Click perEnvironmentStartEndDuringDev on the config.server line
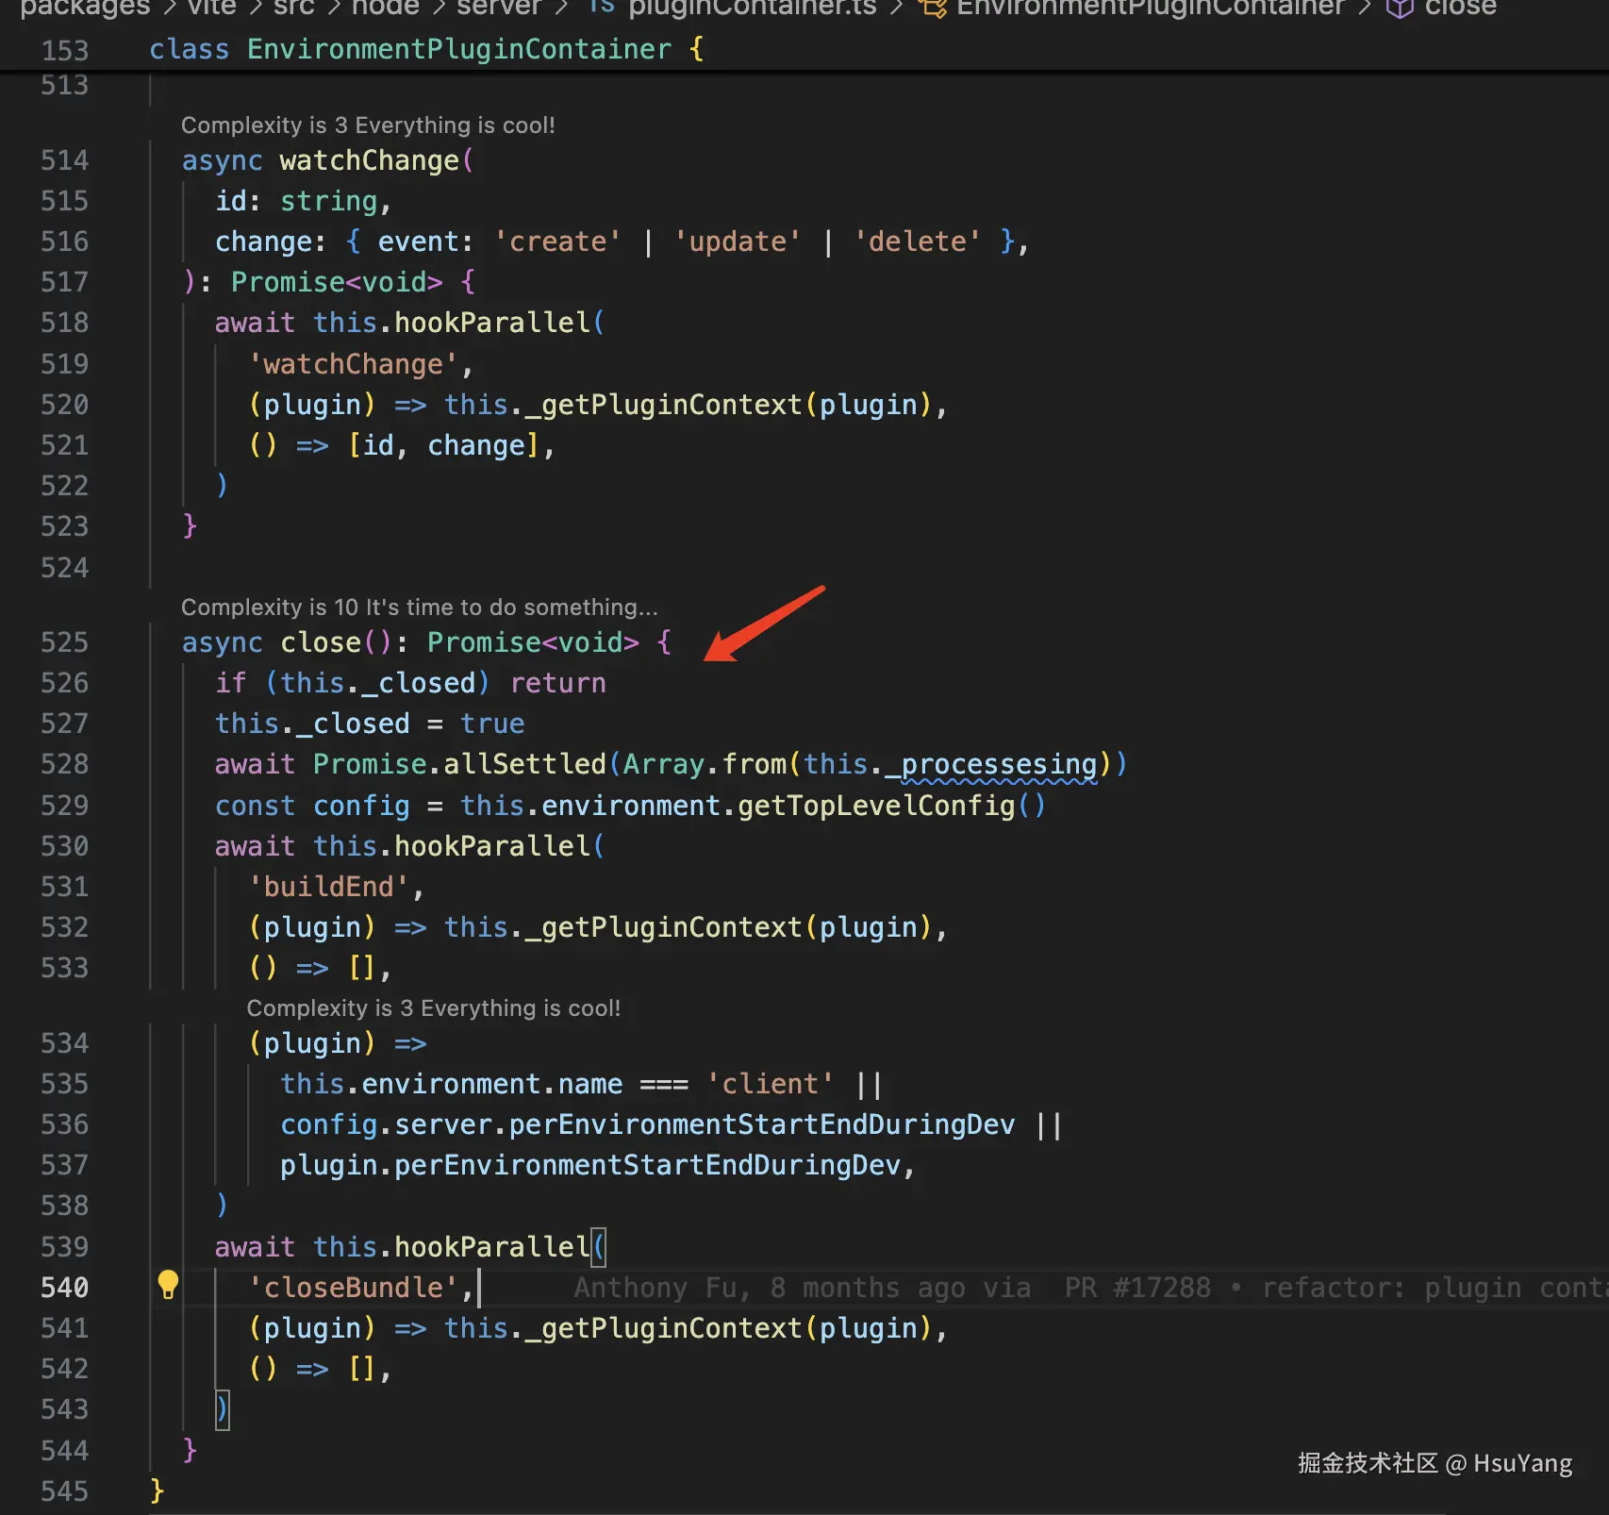Screen dimensions: 1609x1515 [x=762, y=1124]
